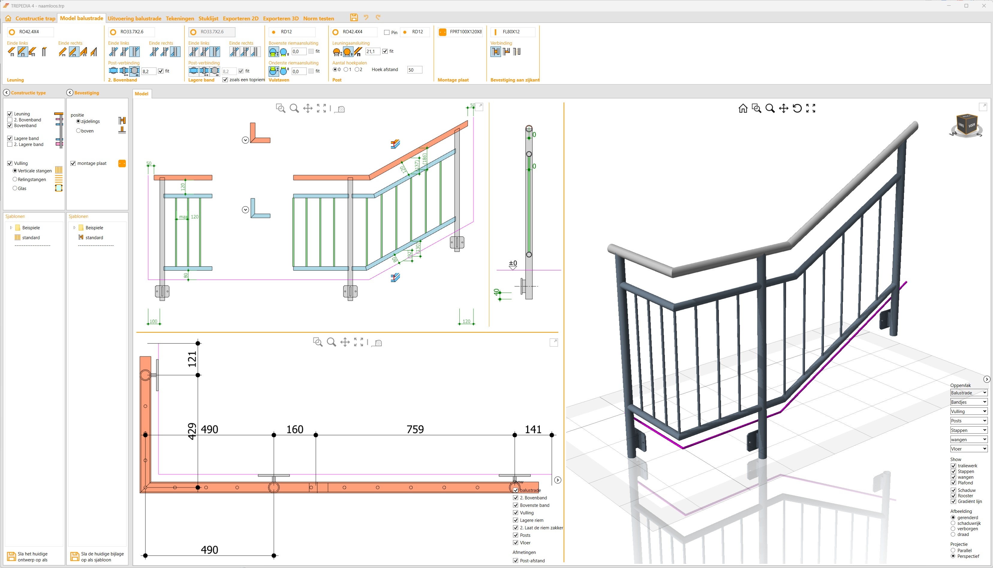
Task: Switch to the Stuklijst tab
Action: (208, 18)
